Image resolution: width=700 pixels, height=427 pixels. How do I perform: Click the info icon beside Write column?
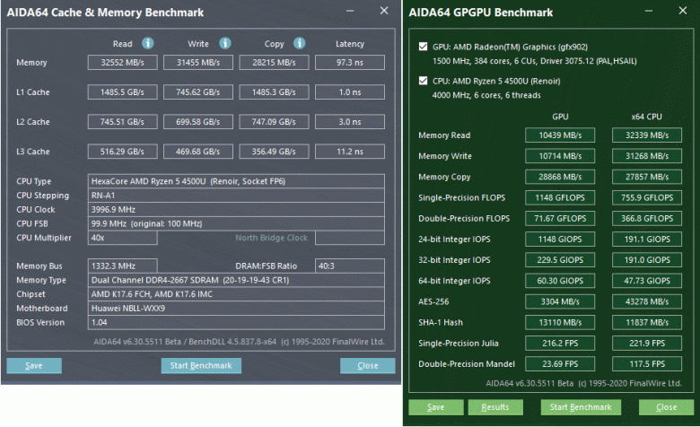point(224,43)
